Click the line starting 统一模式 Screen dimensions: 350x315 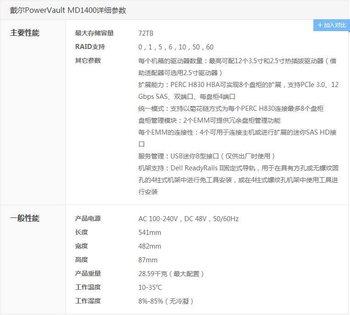[231, 109]
